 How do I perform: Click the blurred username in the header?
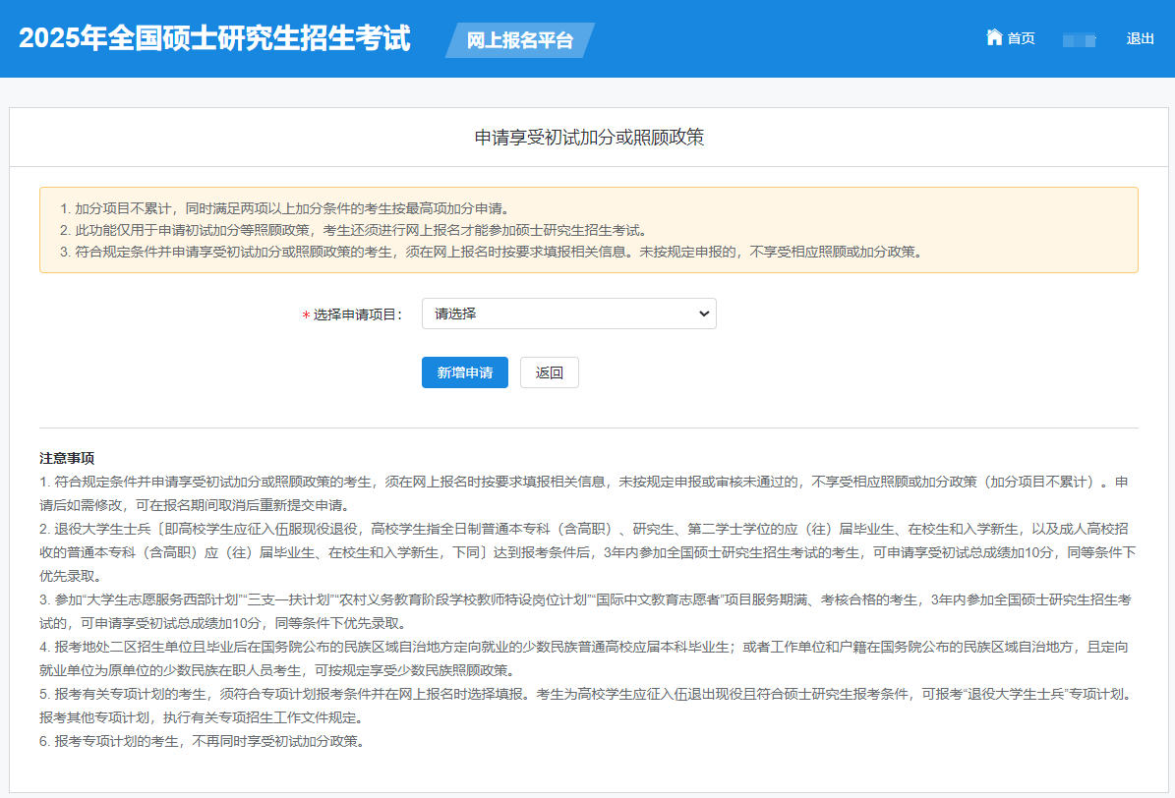click(x=1080, y=39)
